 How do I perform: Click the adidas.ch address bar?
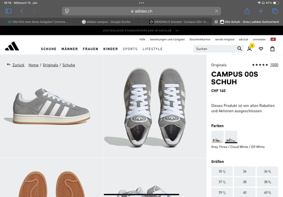pos(141,11)
